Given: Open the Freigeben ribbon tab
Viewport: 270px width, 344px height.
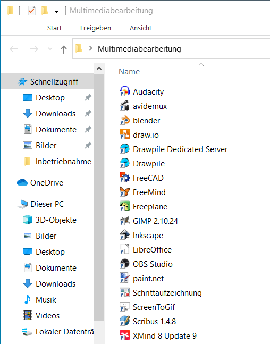Looking at the screenshot, I should (x=96, y=28).
